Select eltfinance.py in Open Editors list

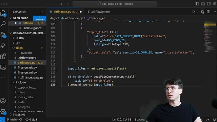click(28, 23)
